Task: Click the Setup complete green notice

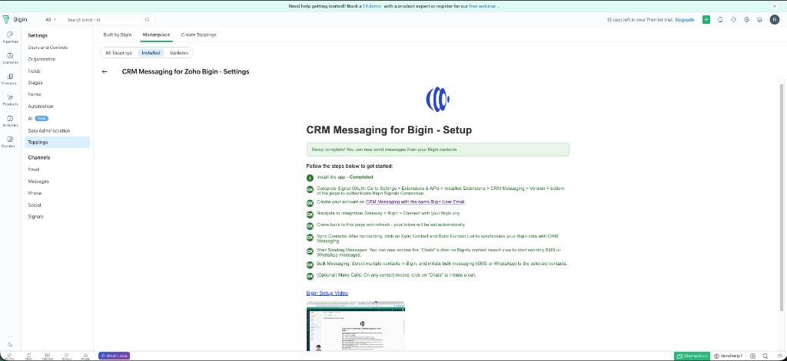Action: click(x=437, y=149)
